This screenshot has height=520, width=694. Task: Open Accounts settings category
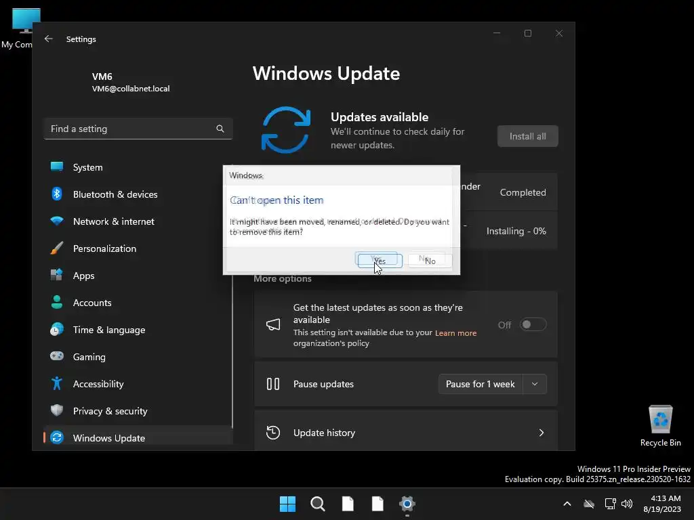138,303
